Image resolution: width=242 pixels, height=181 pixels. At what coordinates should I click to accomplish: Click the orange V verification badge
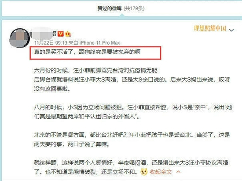(x=61, y=34)
